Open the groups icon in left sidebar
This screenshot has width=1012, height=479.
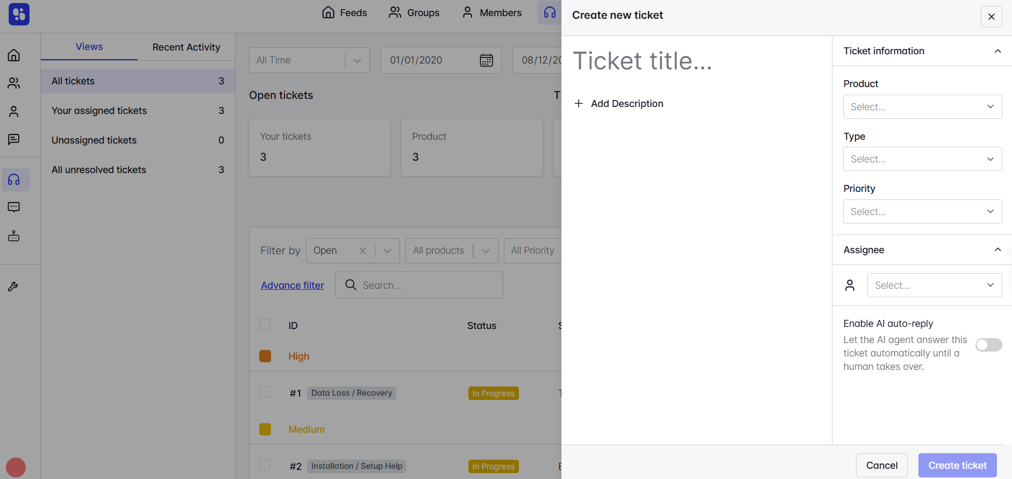[14, 83]
